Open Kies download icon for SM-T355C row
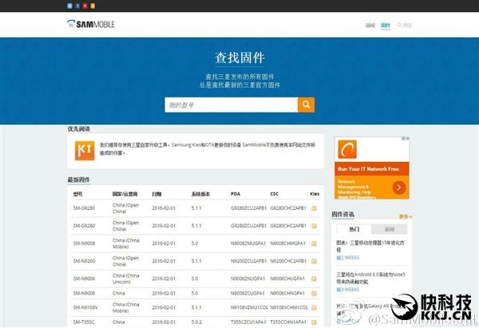 tap(314, 322)
